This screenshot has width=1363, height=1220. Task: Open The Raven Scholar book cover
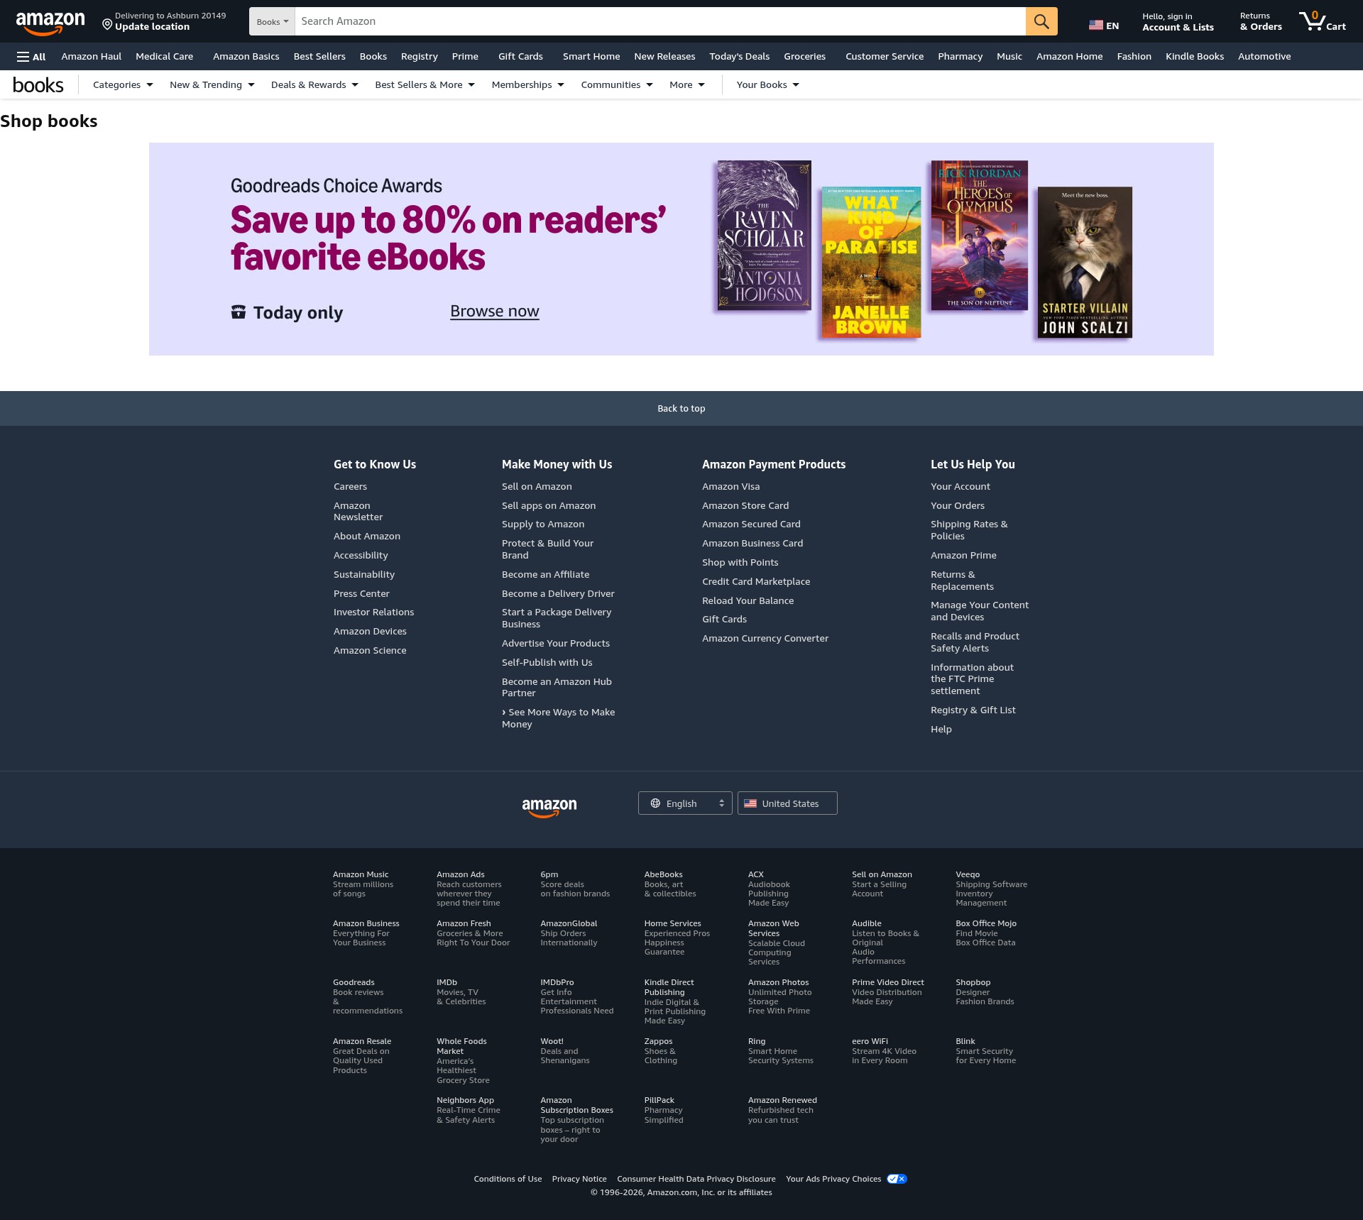point(764,235)
